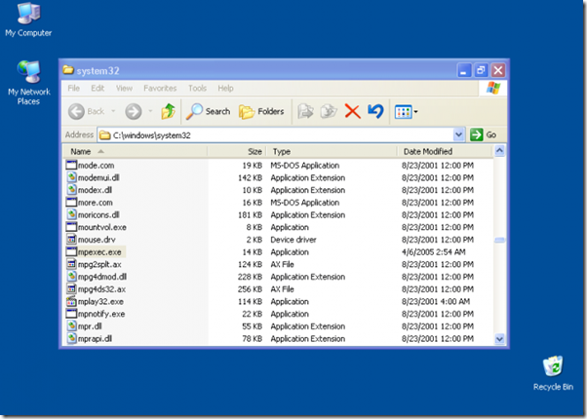Select the modex.dll file icon
This screenshot has width=587, height=419.
click(x=71, y=190)
